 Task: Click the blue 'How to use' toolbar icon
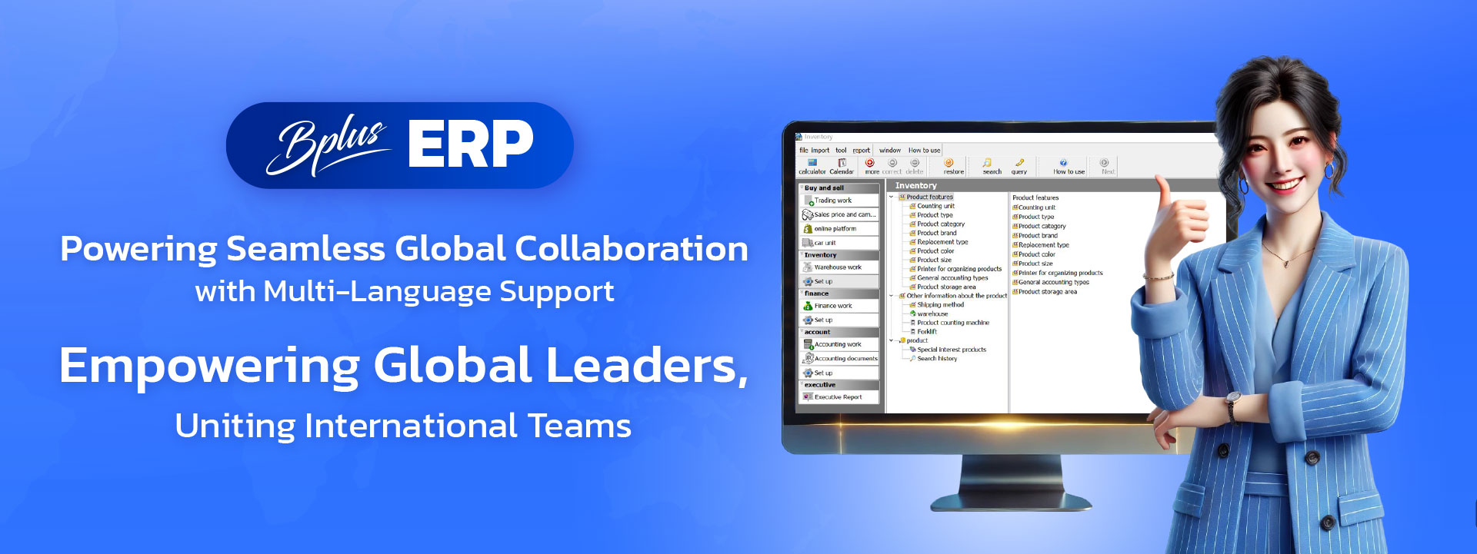[x=1063, y=163]
